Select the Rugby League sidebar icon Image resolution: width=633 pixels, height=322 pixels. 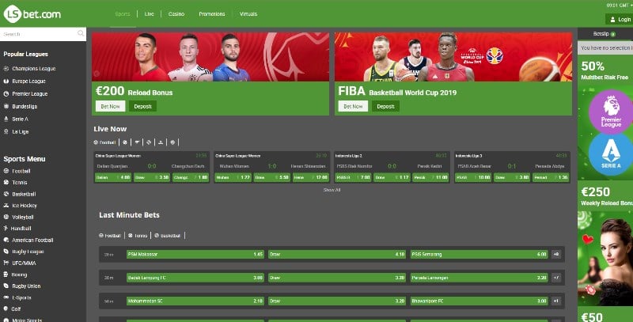(6, 252)
